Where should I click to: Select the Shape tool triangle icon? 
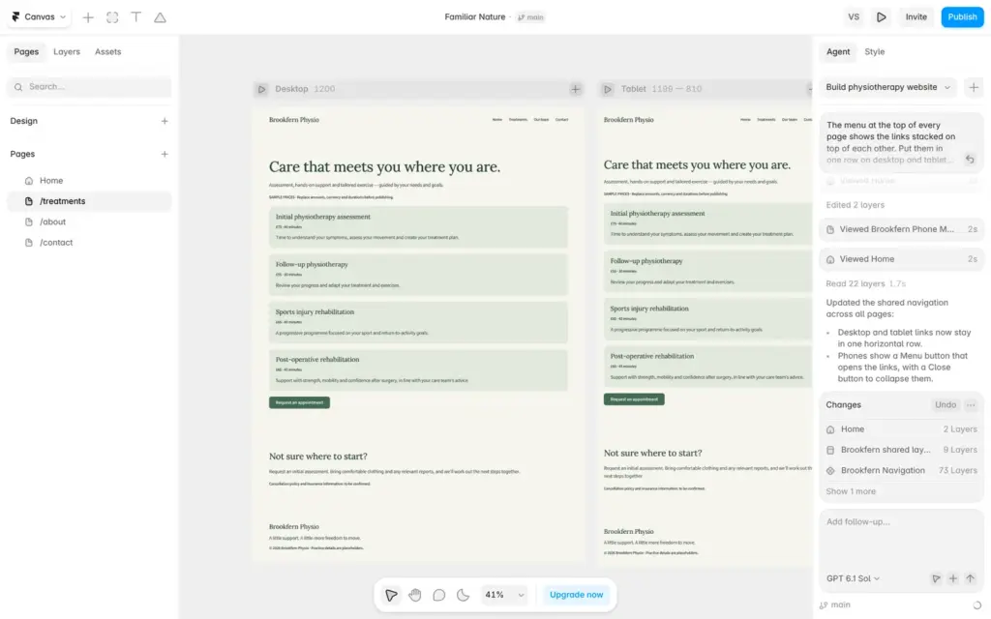(160, 17)
